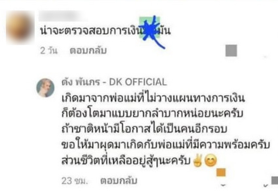
Task: Open the blurred profile picture of first commenter
Action: pyautogui.click(x=20, y=28)
